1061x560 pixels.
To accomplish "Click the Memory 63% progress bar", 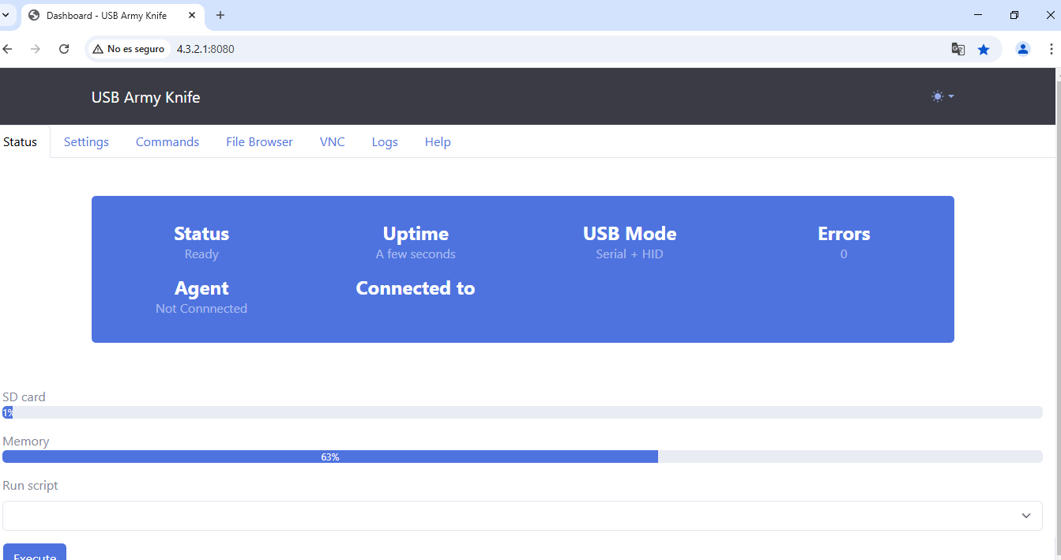I will [522, 457].
